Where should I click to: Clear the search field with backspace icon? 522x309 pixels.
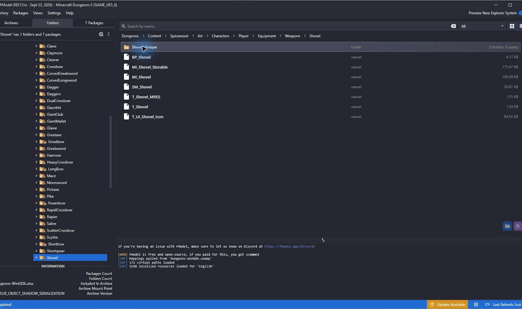click(x=453, y=26)
